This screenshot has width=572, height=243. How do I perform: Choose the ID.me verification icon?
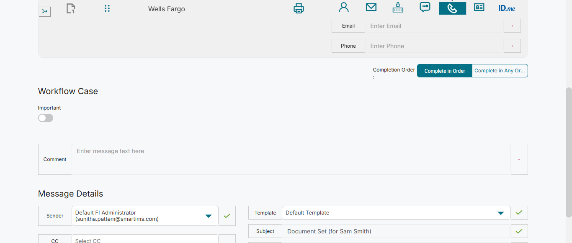(x=507, y=8)
